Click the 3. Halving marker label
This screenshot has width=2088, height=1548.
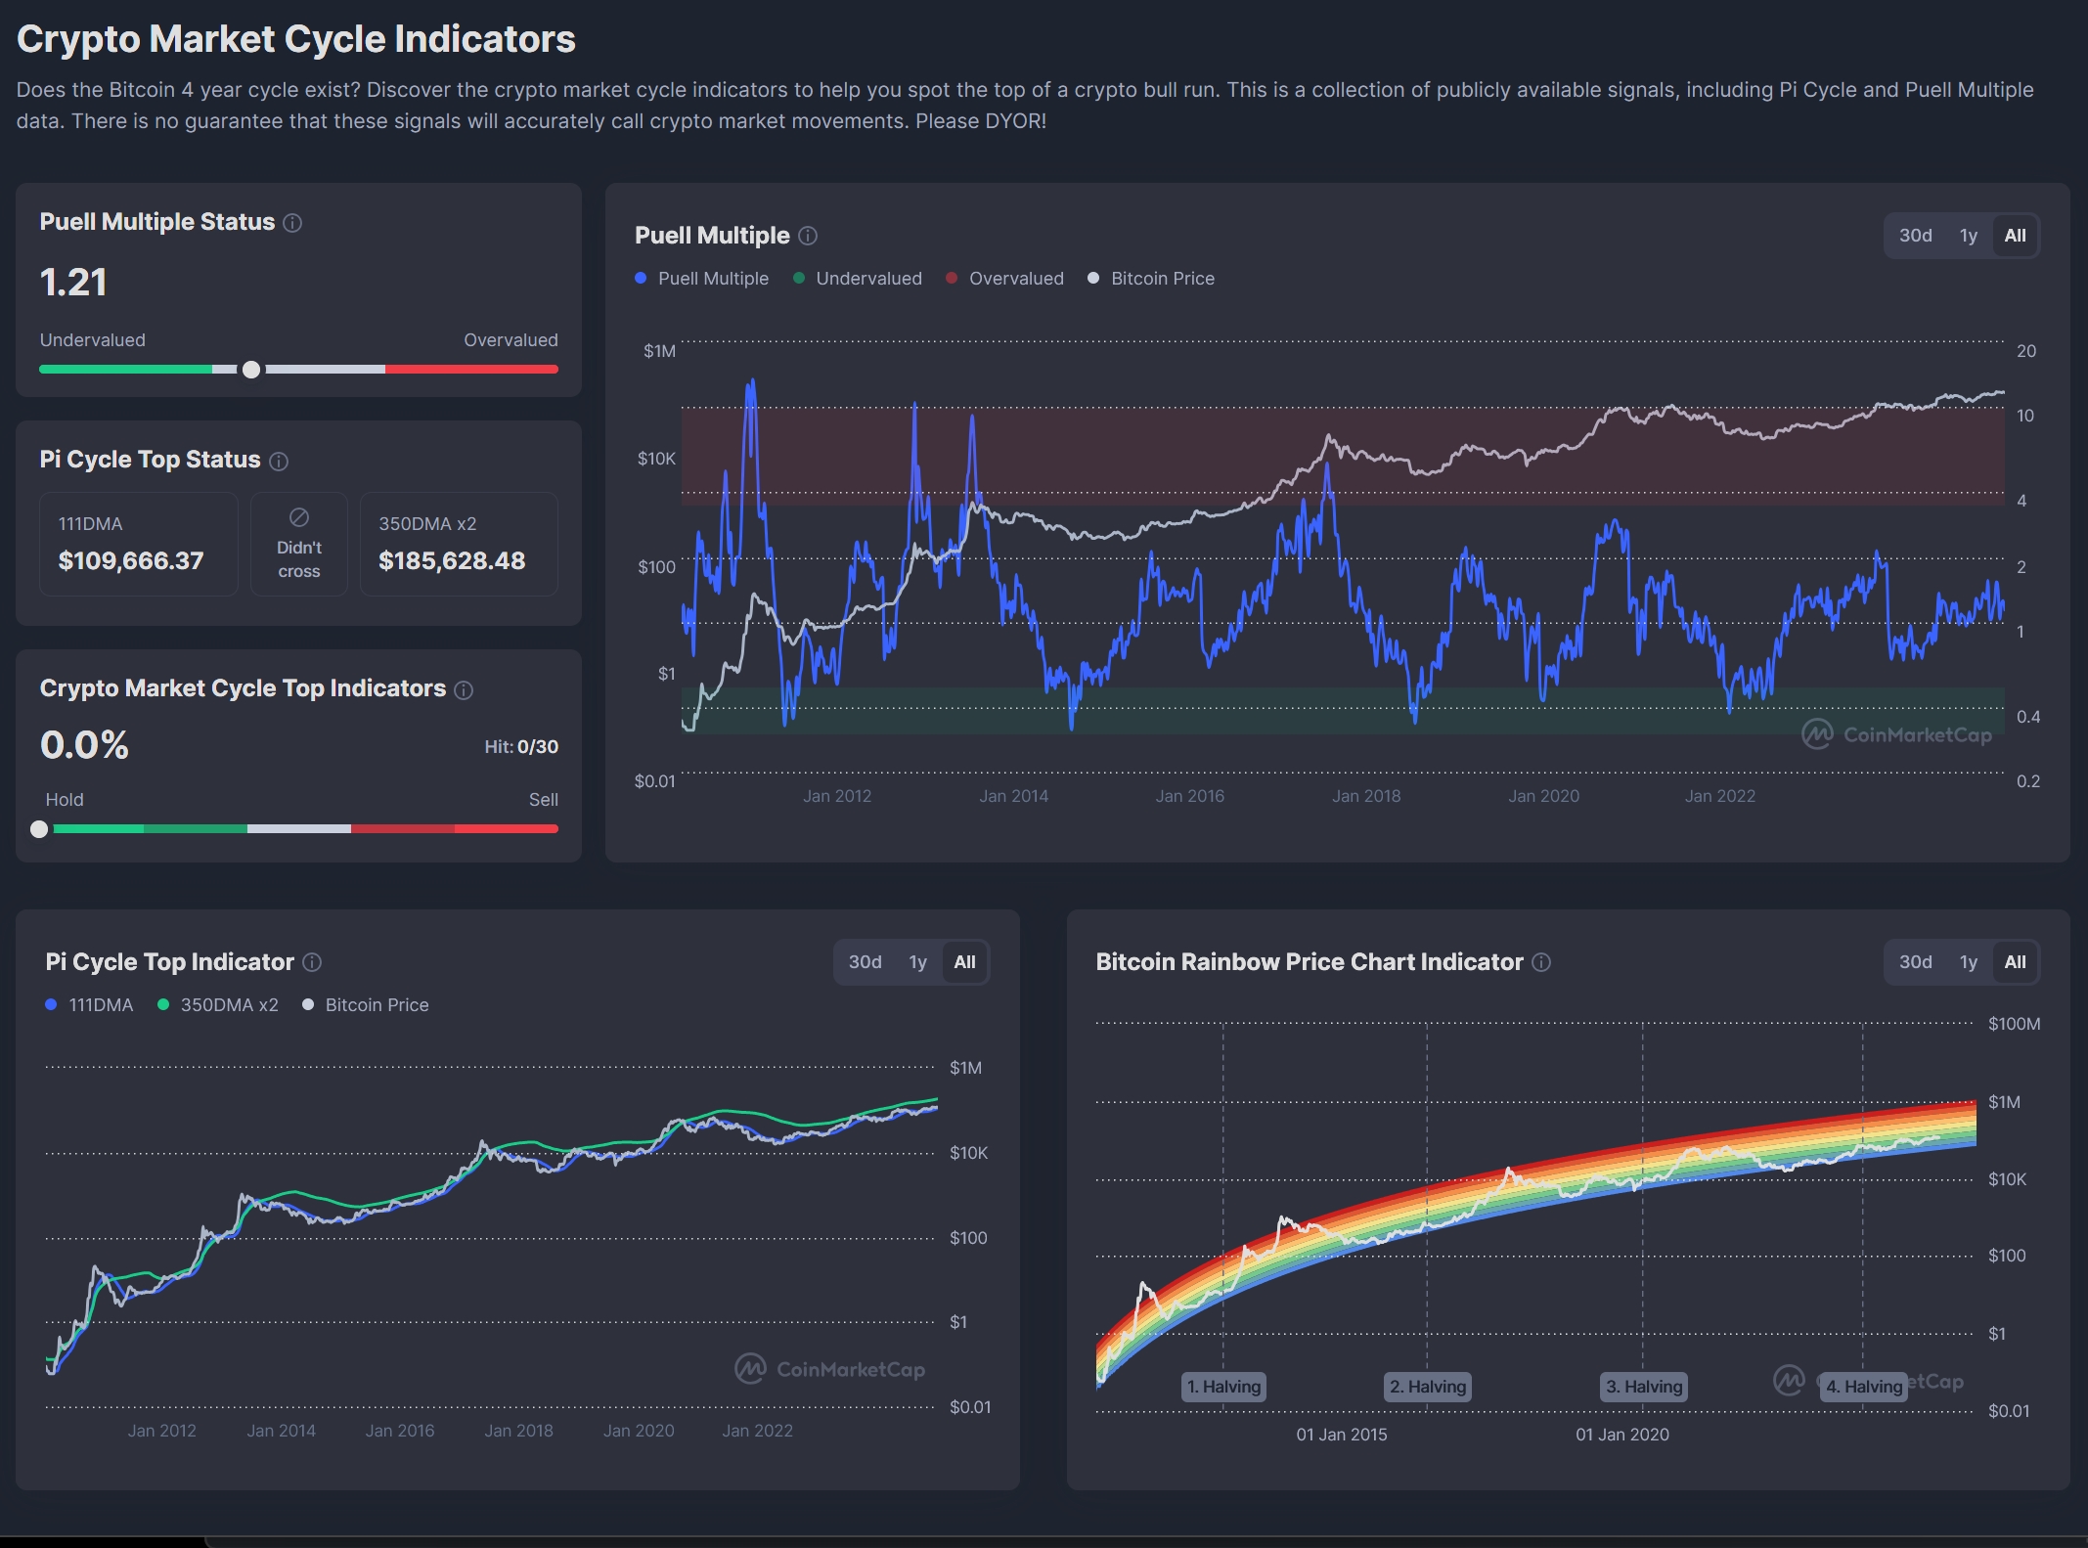tap(1644, 1387)
